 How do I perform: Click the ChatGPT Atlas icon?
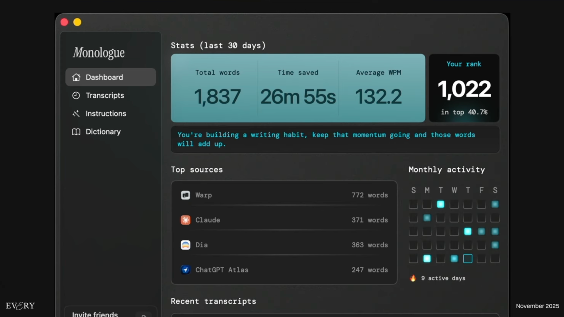tap(185, 270)
